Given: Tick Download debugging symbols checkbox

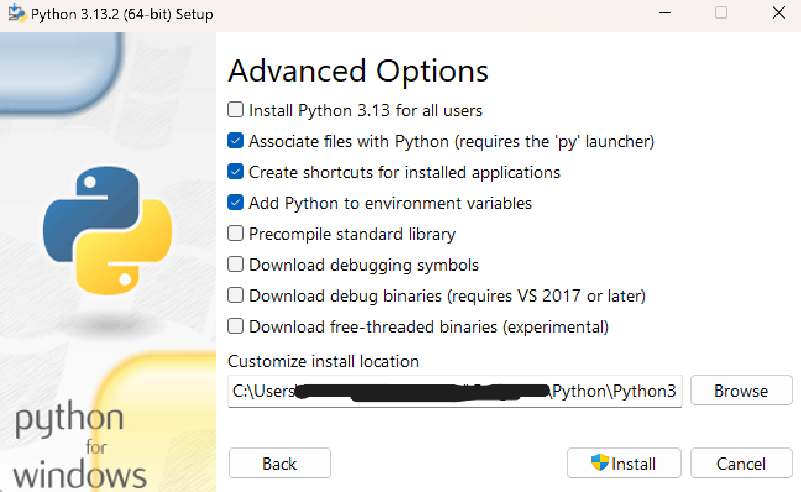Looking at the screenshot, I should 235,265.
